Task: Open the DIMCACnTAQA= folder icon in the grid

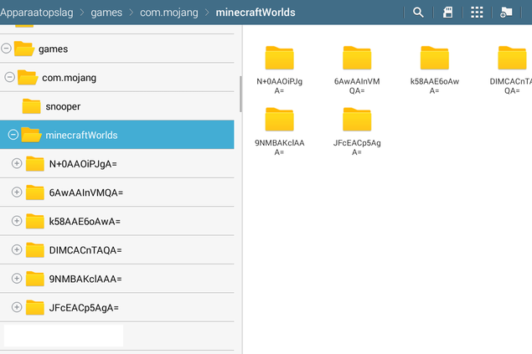Action: pyautogui.click(x=512, y=58)
